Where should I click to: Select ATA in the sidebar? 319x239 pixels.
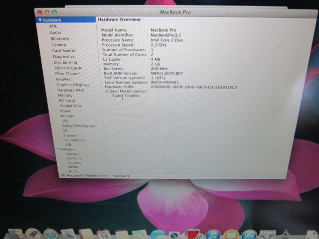pyautogui.click(x=53, y=26)
